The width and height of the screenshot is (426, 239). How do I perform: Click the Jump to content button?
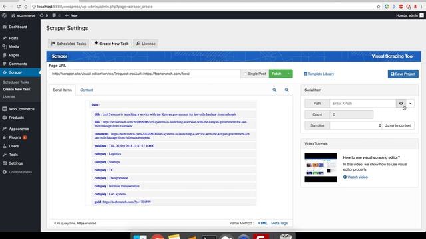coord(398,125)
